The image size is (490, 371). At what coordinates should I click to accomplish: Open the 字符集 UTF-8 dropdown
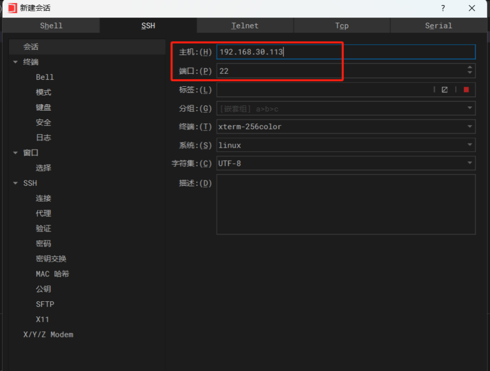tap(470, 163)
